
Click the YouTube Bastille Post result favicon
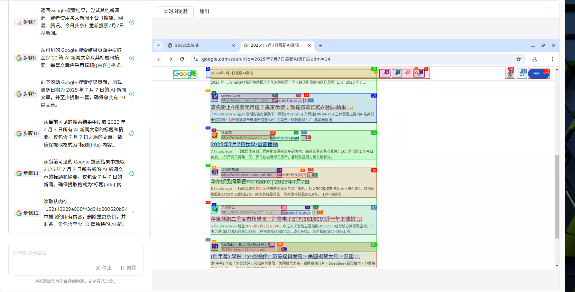click(x=215, y=247)
